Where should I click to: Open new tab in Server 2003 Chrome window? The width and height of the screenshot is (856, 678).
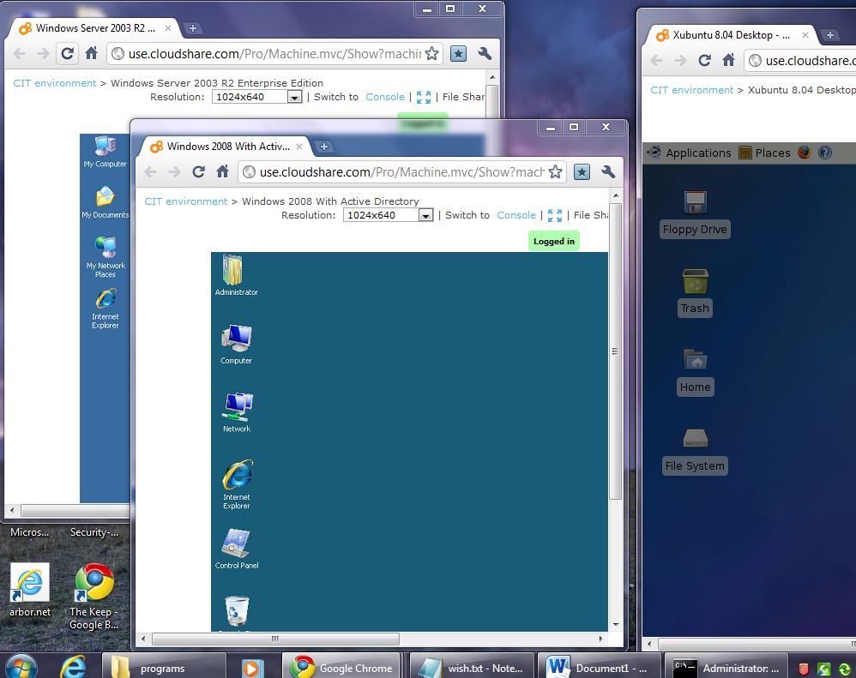pos(193,28)
